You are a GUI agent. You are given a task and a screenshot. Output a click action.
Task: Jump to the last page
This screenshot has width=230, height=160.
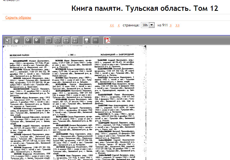click(177, 25)
